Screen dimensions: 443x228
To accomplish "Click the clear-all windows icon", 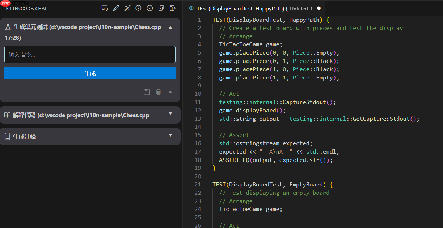I will 161,8.
